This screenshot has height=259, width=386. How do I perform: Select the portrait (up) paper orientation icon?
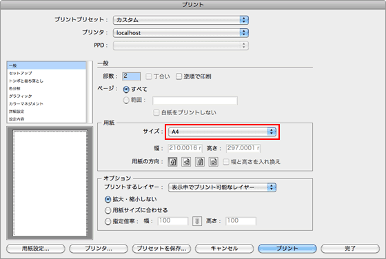(172, 162)
